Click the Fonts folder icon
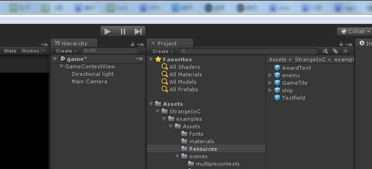Viewport: 372px width, 169px height. click(x=184, y=133)
